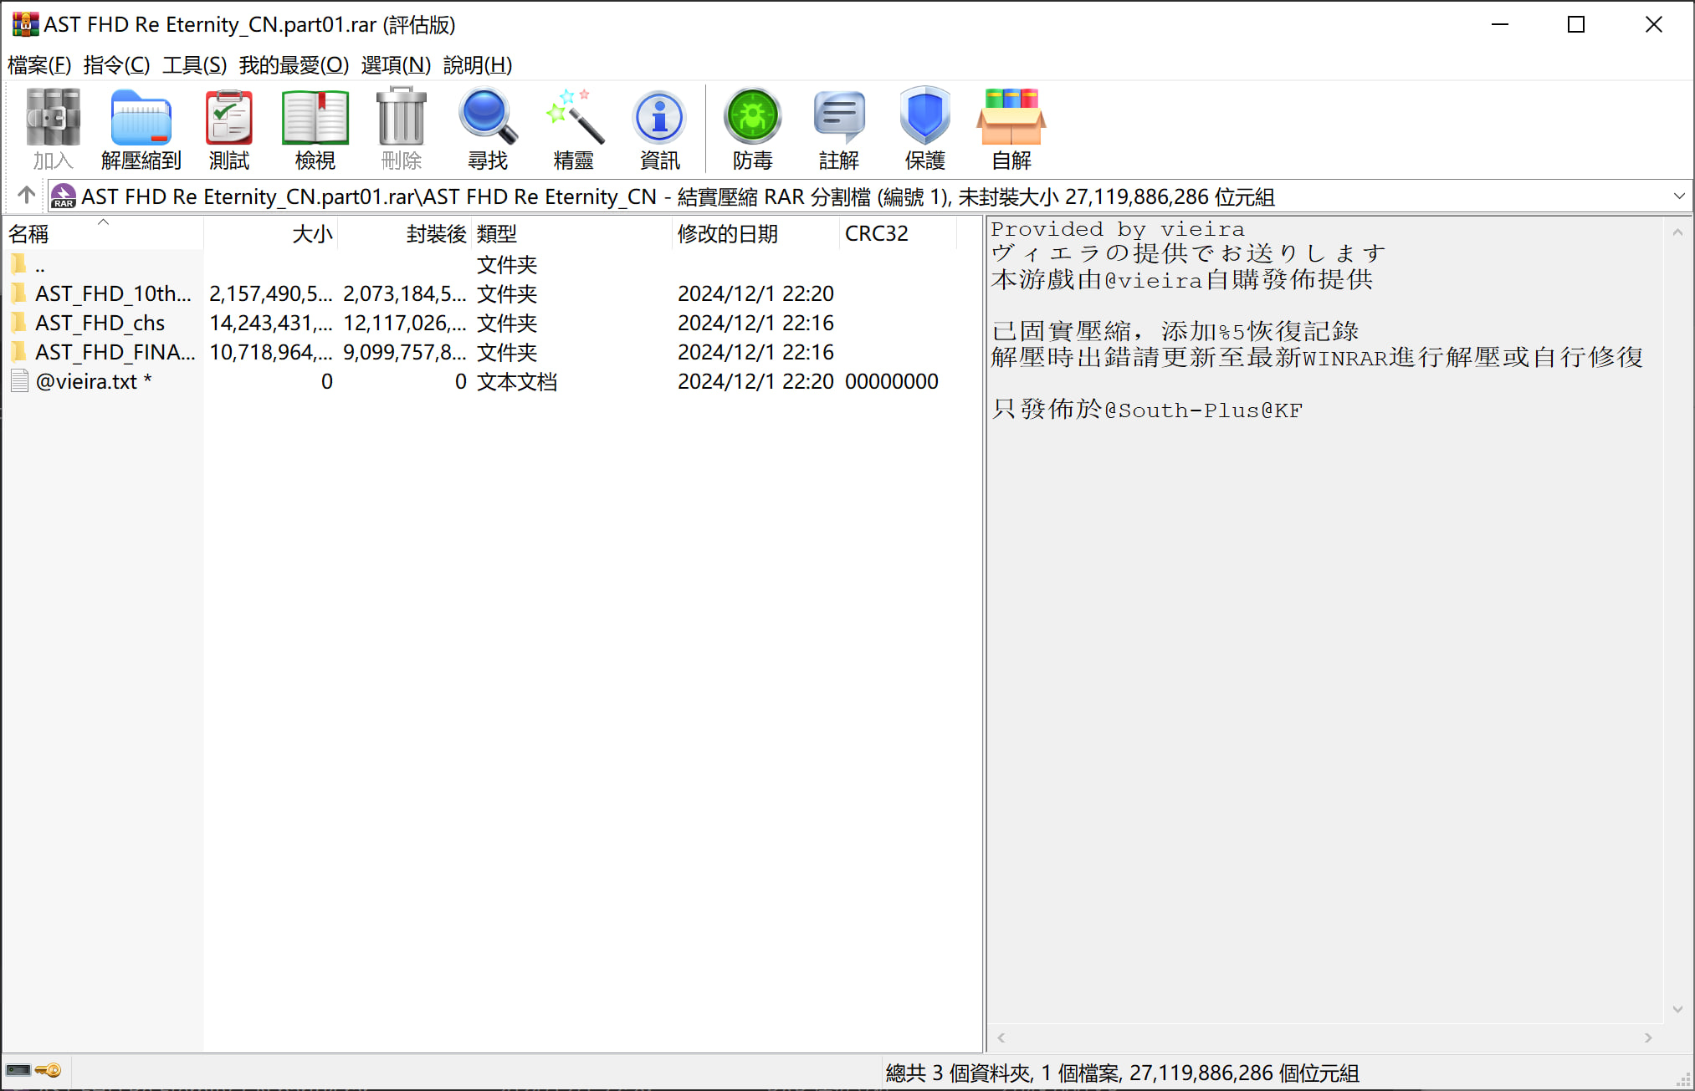The image size is (1695, 1091).
Task: Select the AST_FHD_chs folder
Action: coord(100,323)
